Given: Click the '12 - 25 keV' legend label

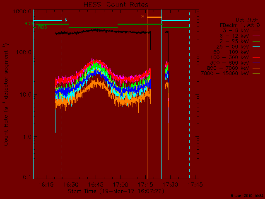Looking at the screenshot, I should click(x=233, y=41).
